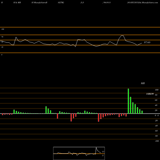Click the -60 label on the MR axis

pos(156,131)
